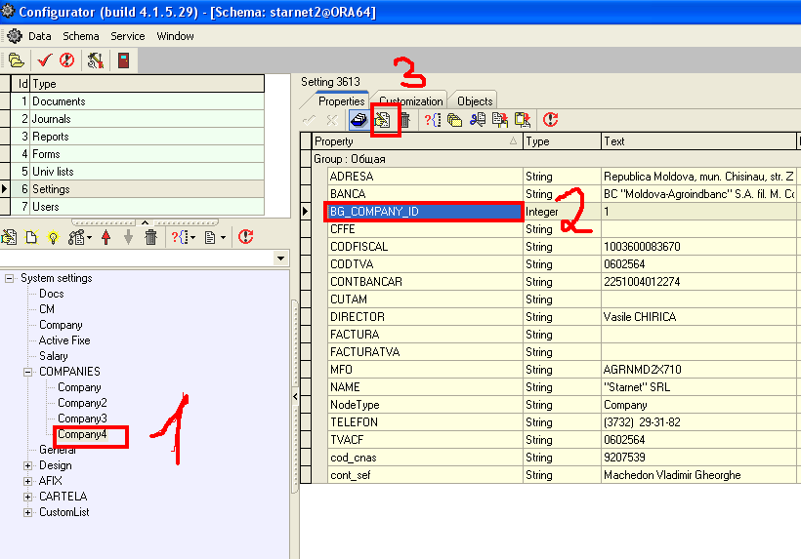801x559 pixels.
Task: Open the Service menu
Action: 128,36
